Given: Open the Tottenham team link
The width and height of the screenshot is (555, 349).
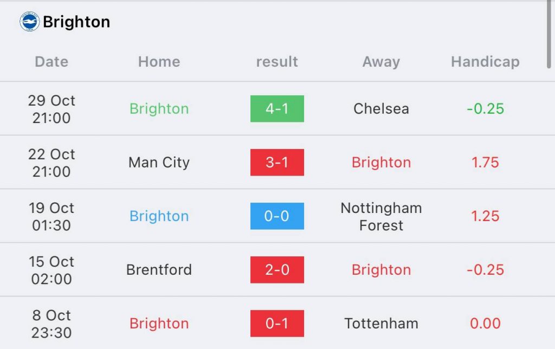Looking at the screenshot, I should click(381, 324).
